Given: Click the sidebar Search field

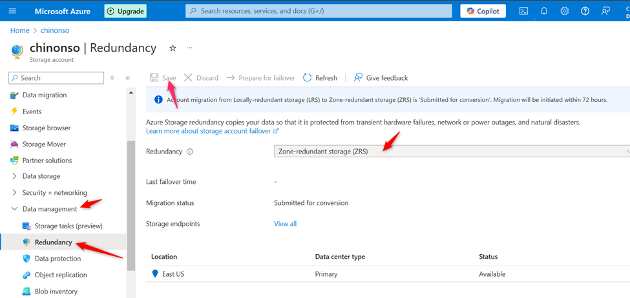Looking at the screenshot, I should [x=56, y=78].
